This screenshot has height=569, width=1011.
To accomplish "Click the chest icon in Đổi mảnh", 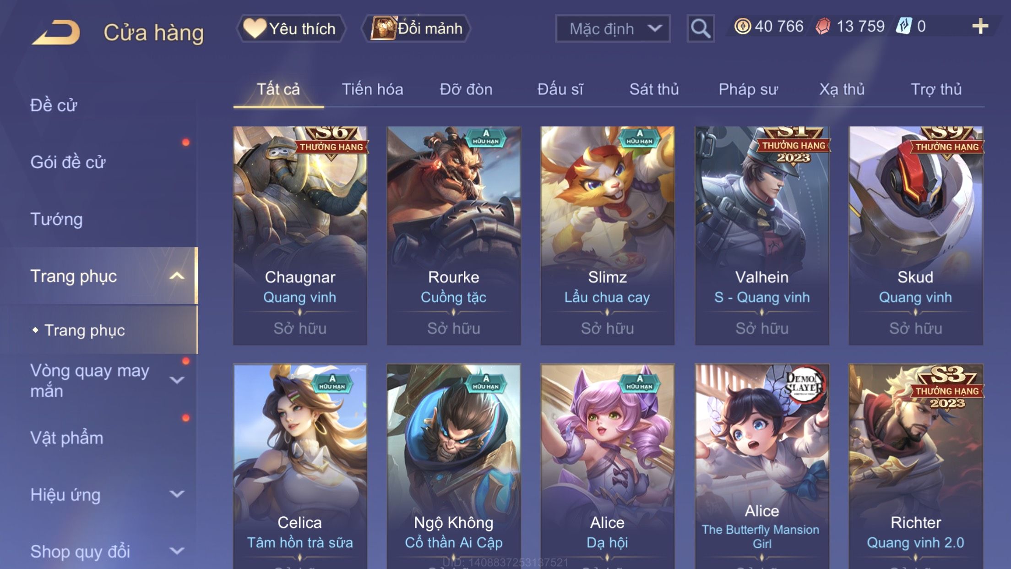I will click(x=383, y=28).
